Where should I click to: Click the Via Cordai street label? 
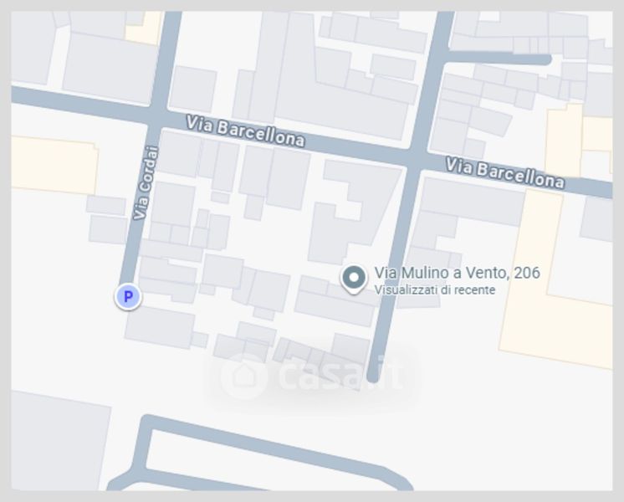point(146,182)
